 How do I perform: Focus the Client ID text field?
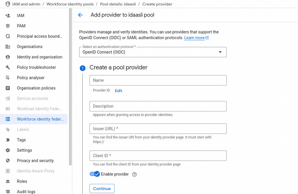158,156
